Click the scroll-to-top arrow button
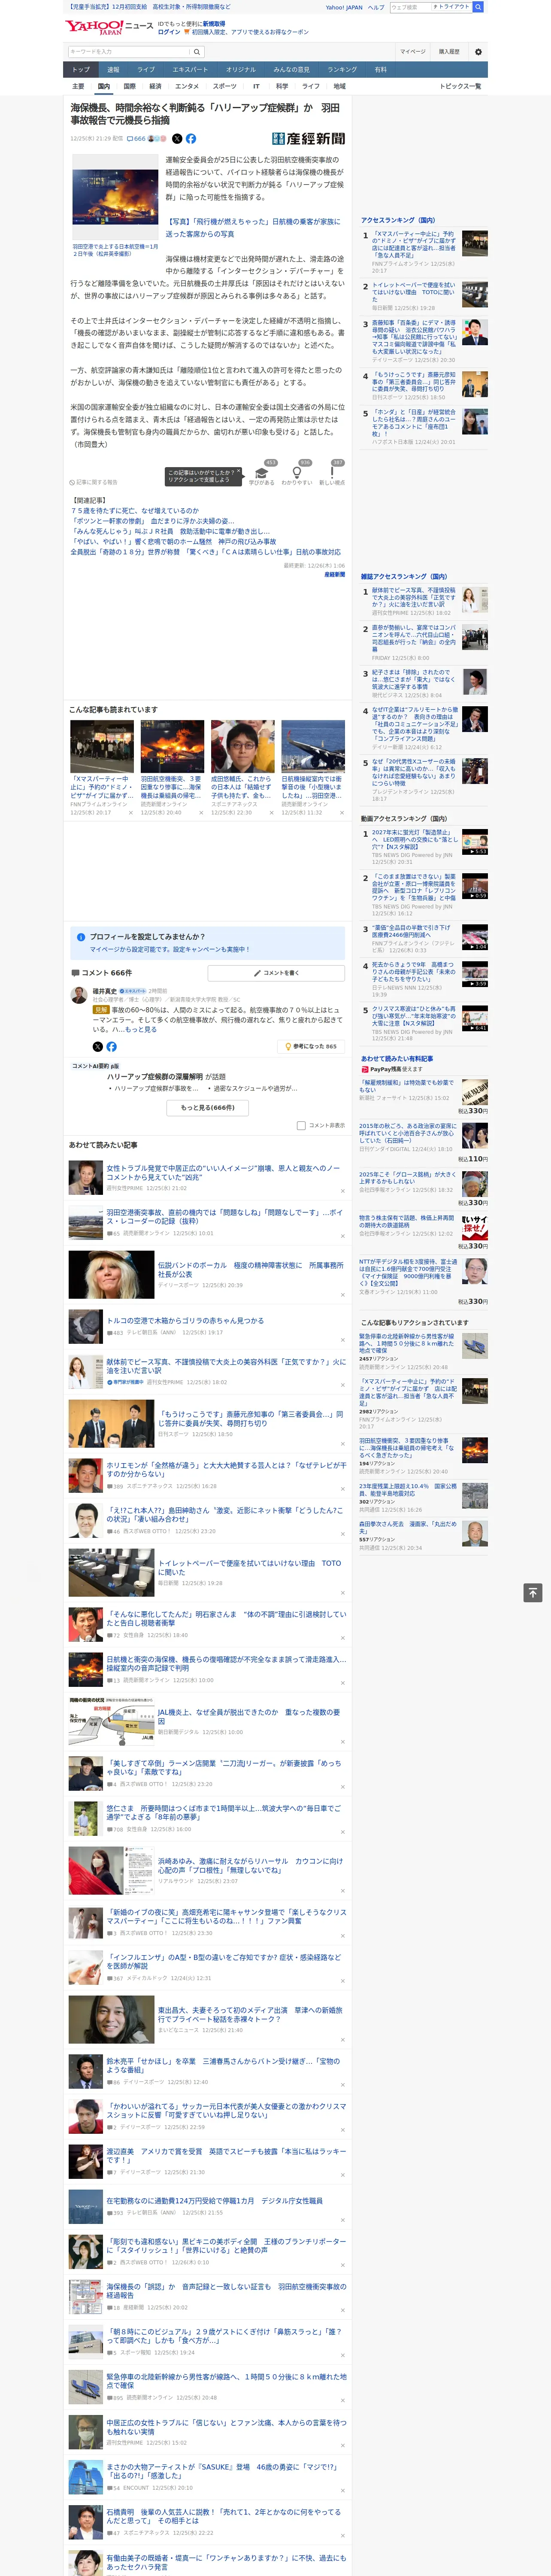 tap(533, 1592)
